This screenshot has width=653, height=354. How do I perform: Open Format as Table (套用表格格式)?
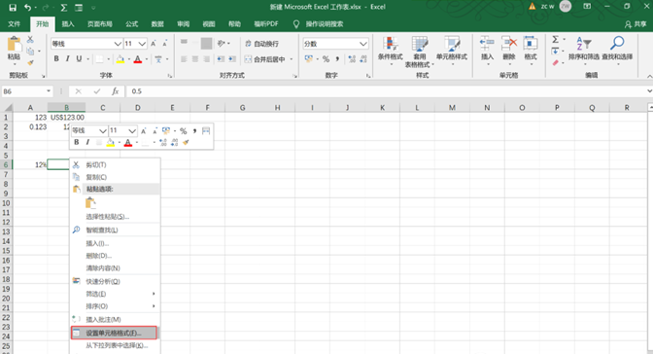(x=419, y=53)
